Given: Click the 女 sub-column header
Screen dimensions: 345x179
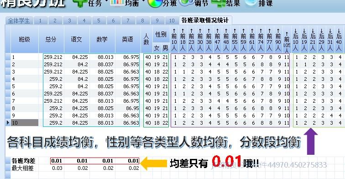Looking at the screenshot, I should (157, 48).
